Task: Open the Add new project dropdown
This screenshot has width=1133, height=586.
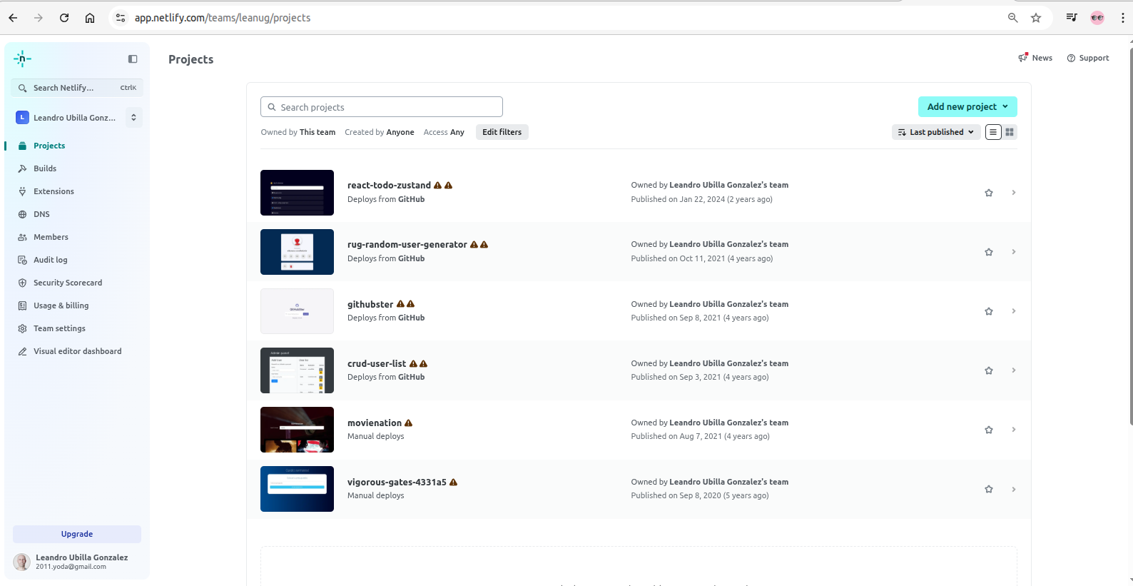Action: [x=967, y=107]
